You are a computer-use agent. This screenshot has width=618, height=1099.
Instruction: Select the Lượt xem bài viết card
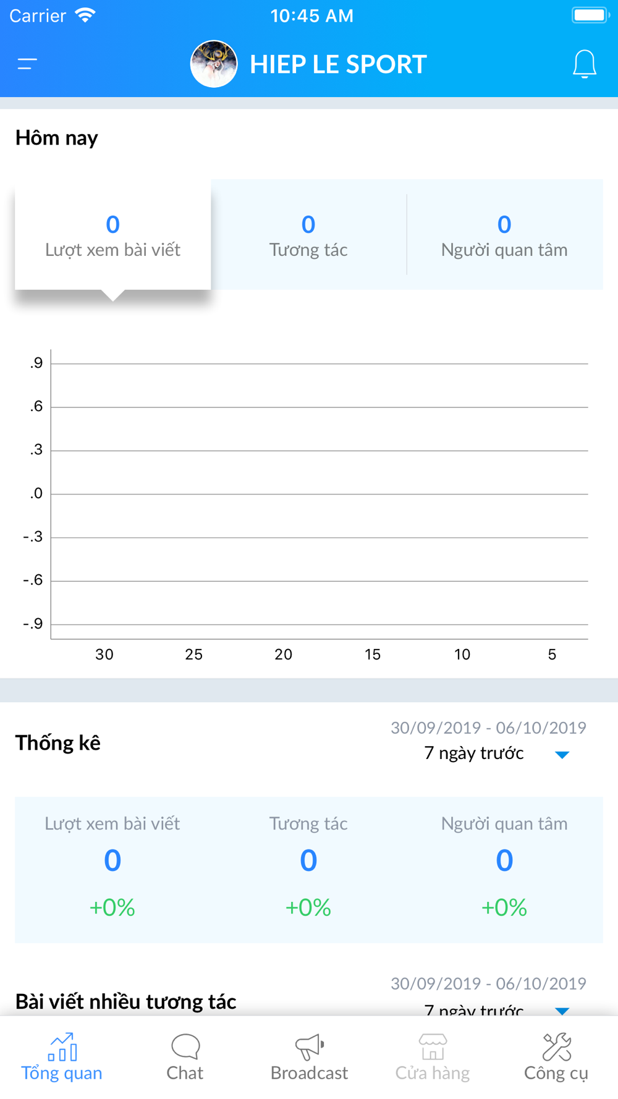112,235
